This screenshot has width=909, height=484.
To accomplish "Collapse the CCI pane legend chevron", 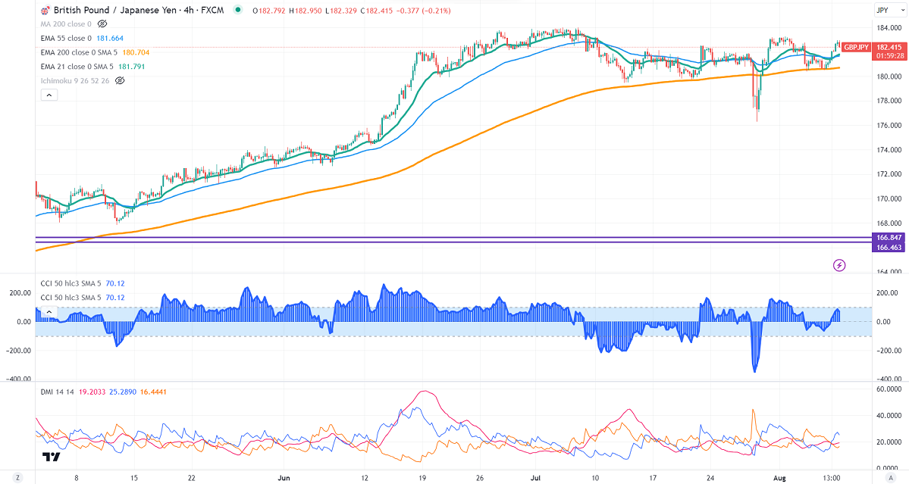I will [49, 311].
